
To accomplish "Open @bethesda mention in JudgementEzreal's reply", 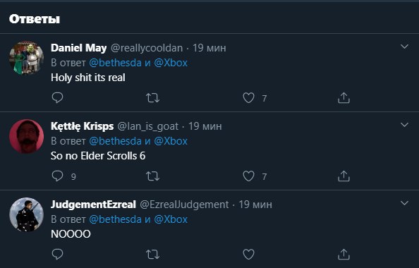I will (115, 219).
